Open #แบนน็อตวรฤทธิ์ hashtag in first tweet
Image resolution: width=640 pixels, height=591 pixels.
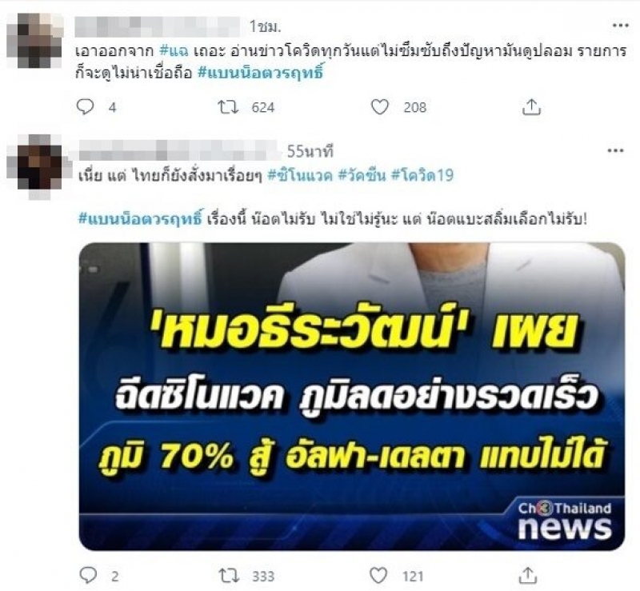[261, 73]
